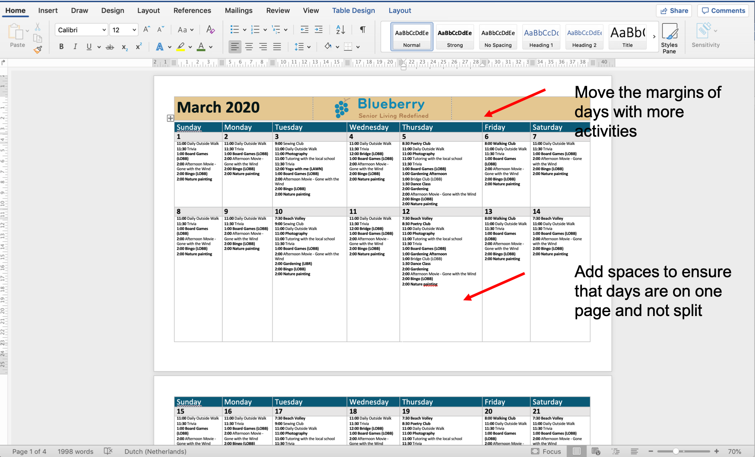Screen dimensions: 755x457
Task: Select the Format Painter brush
Action: coord(38,50)
